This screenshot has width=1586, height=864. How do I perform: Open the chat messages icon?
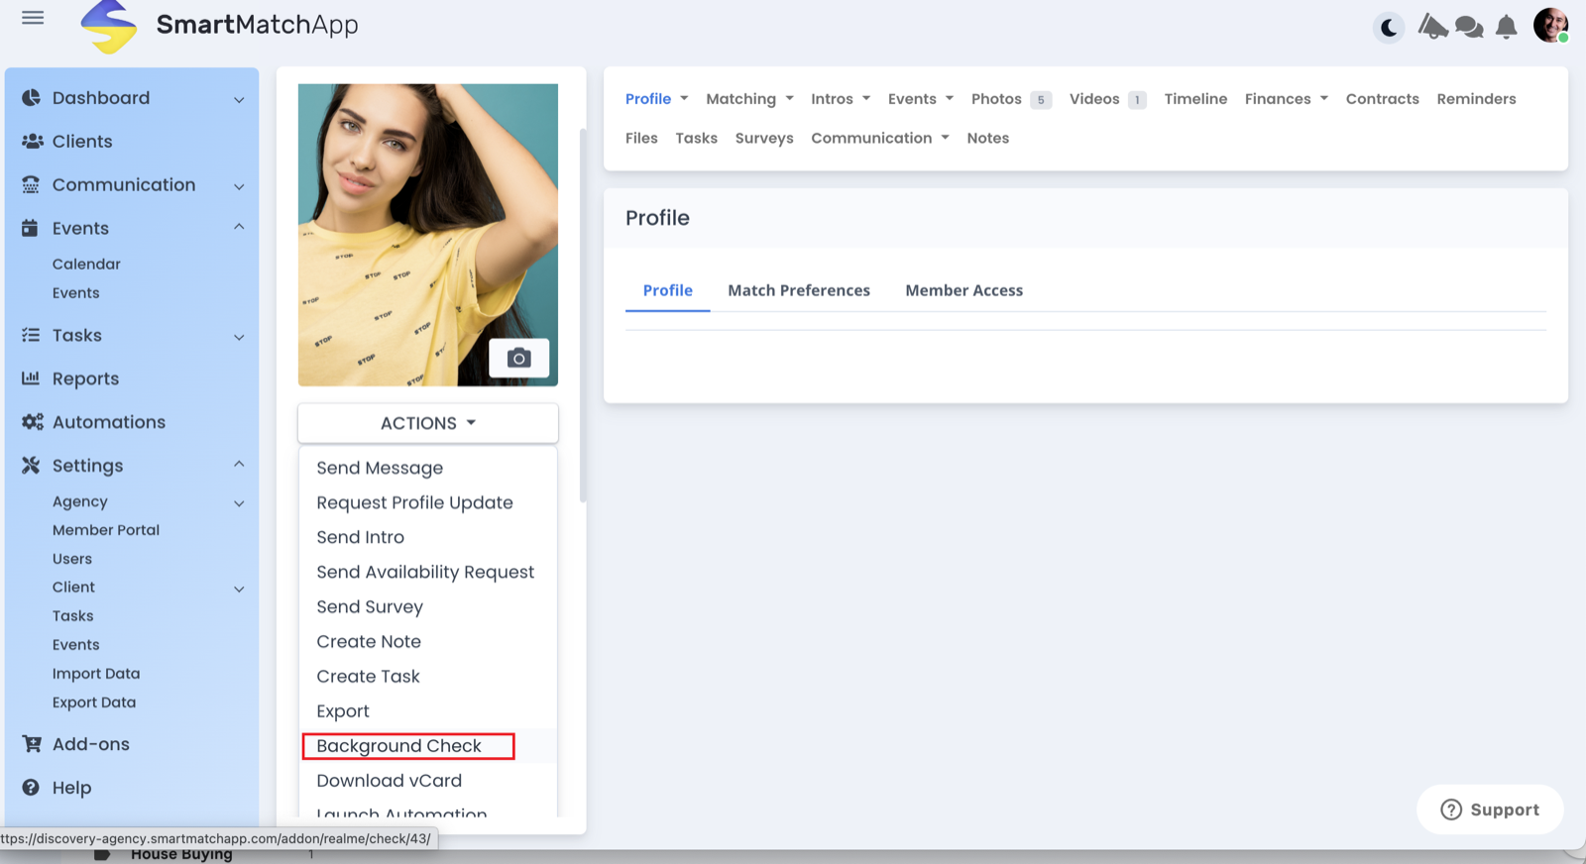tap(1469, 27)
